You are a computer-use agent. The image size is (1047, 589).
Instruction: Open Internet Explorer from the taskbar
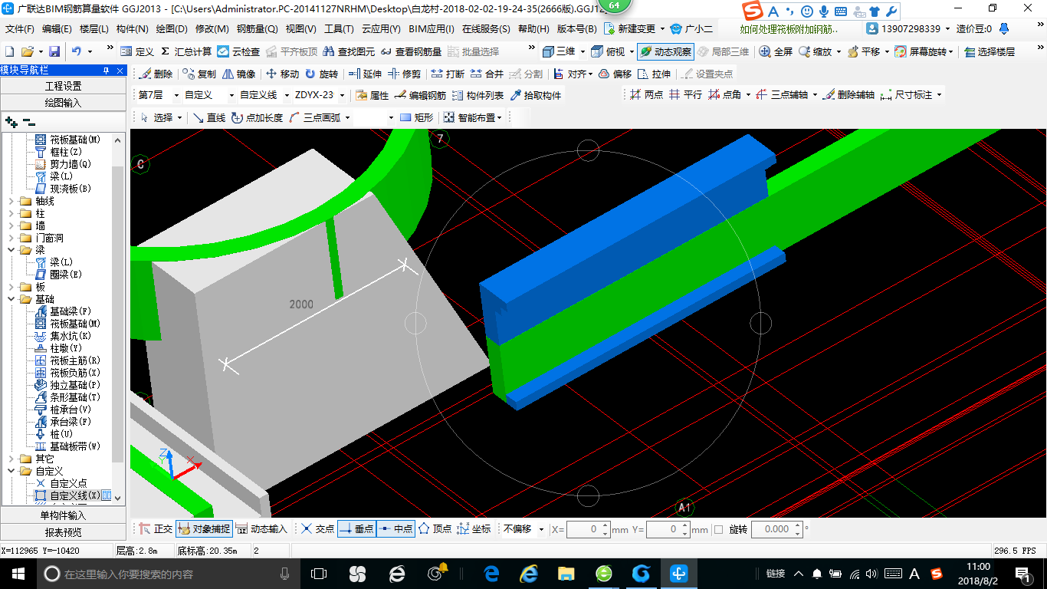point(529,574)
